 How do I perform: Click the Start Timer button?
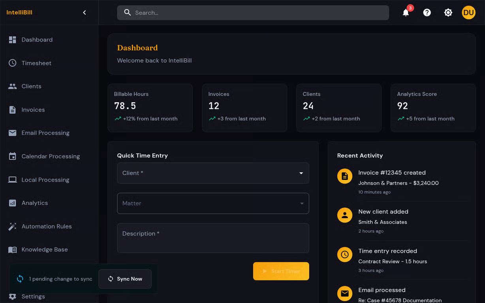pyautogui.click(x=281, y=271)
